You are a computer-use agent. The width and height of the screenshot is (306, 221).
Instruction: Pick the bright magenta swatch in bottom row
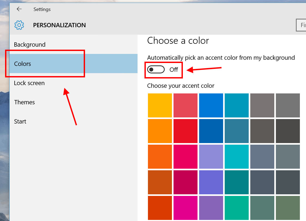coord(186,208)
